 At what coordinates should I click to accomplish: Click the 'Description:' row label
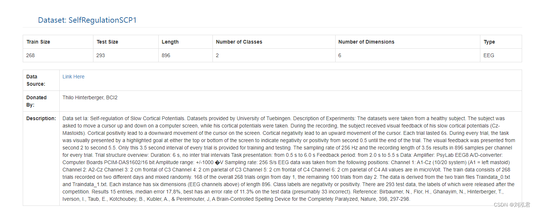pos(41,118)
